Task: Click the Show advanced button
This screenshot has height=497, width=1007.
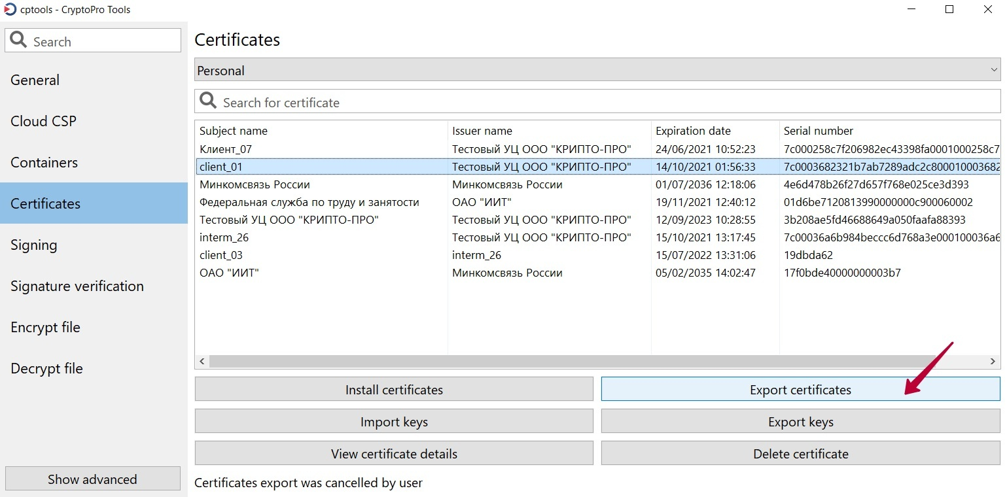Action: tap(92, 479)
